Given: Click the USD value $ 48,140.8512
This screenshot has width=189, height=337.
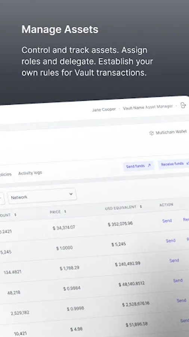Looking at the screenshot, I should [x=132, y=284].
